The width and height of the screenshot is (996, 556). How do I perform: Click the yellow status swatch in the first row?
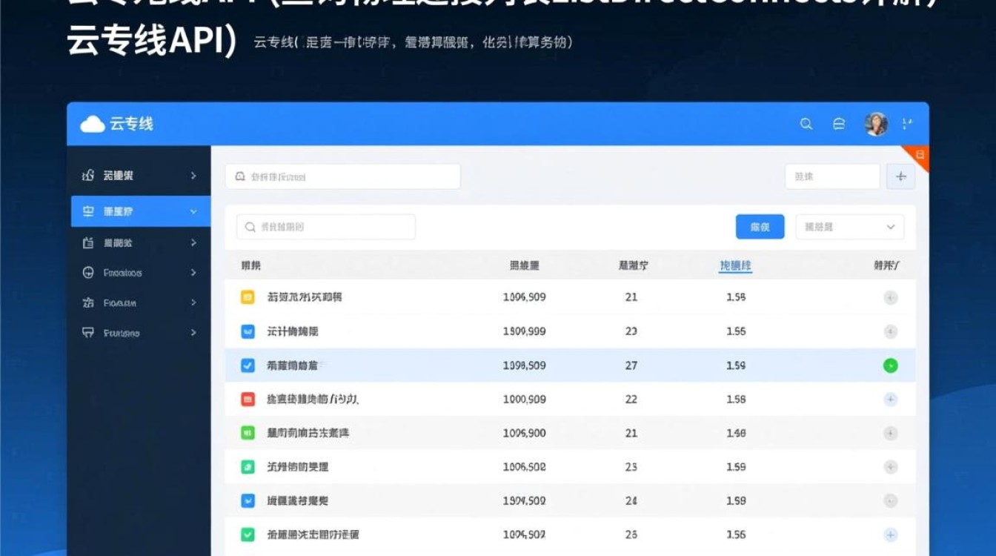click(248, 298)
